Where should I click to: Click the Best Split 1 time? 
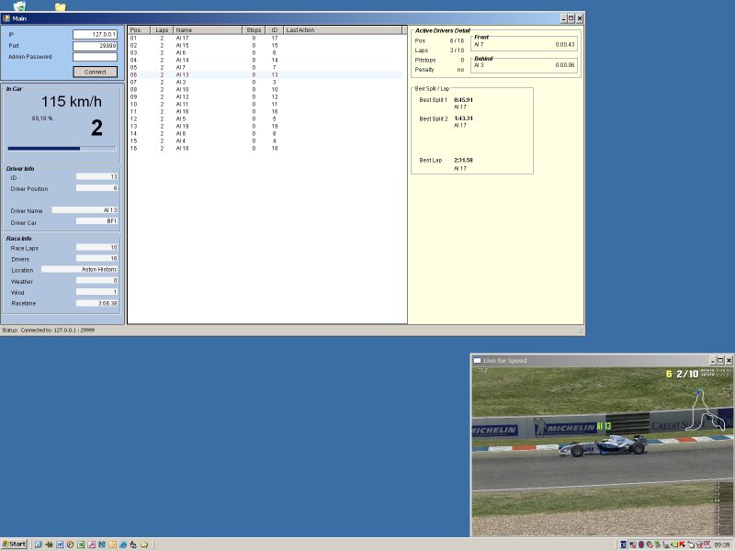click(463, 100)
